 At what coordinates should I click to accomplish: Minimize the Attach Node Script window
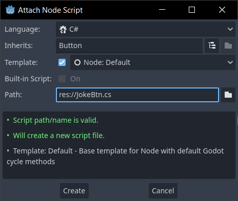162,10
